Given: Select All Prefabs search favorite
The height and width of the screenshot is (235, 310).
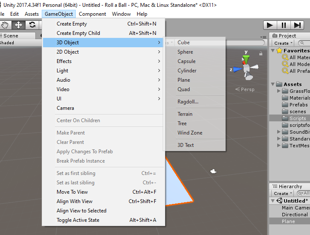Looking at the screenshot, I should (x=296, y=71).
